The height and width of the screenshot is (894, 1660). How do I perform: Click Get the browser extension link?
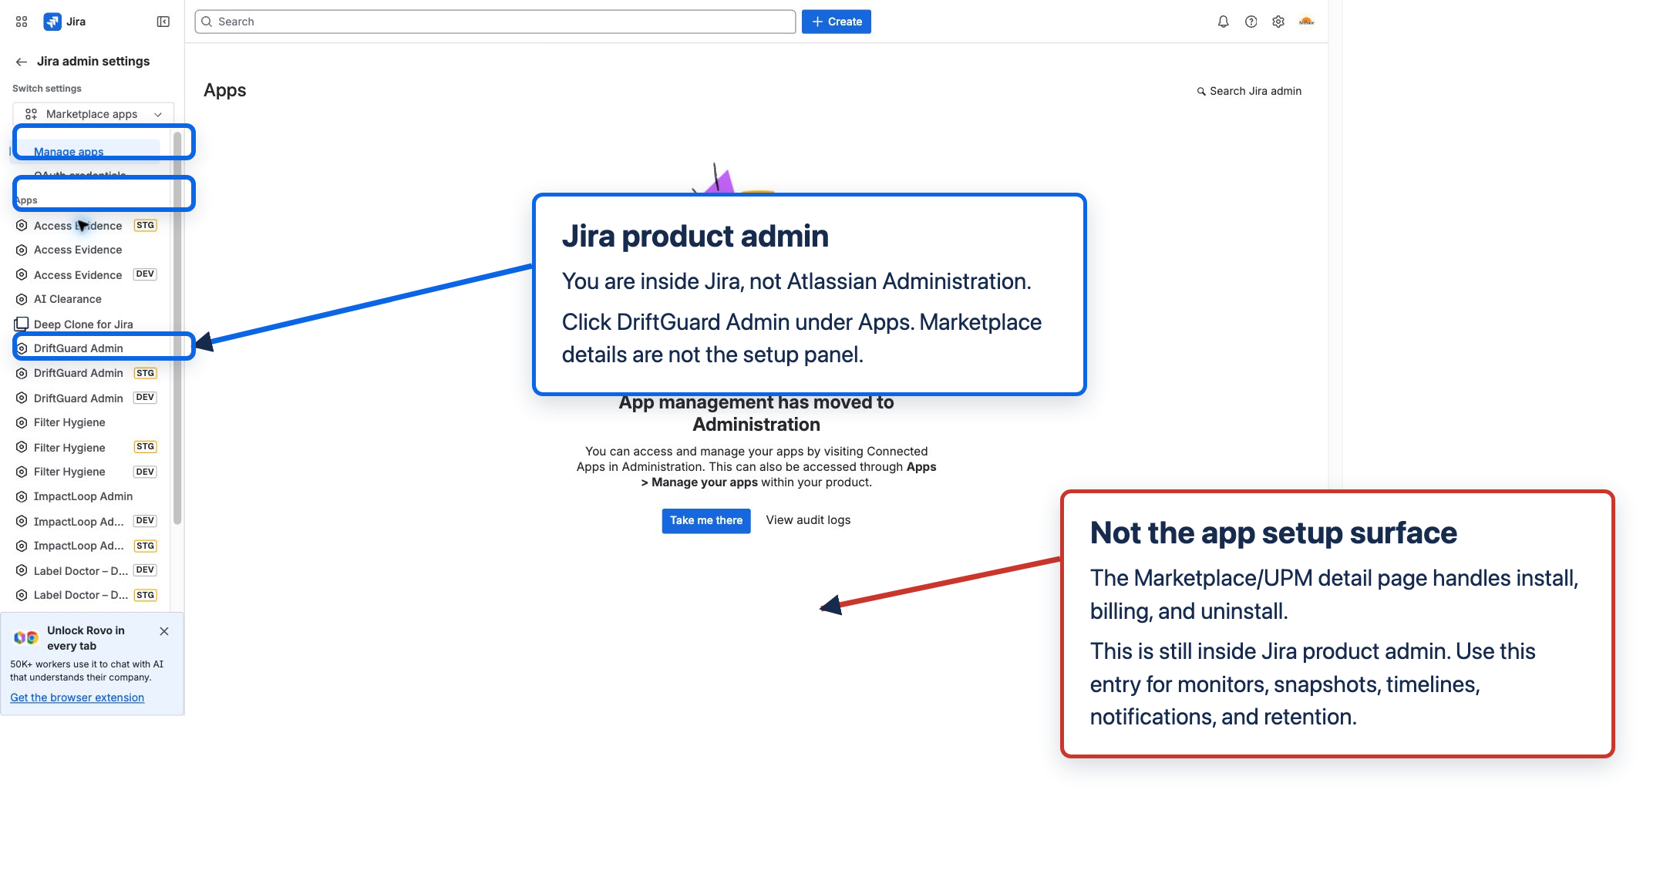pos(77,697)
